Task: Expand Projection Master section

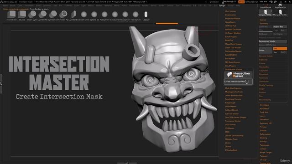Action: (x=233, y=18)
